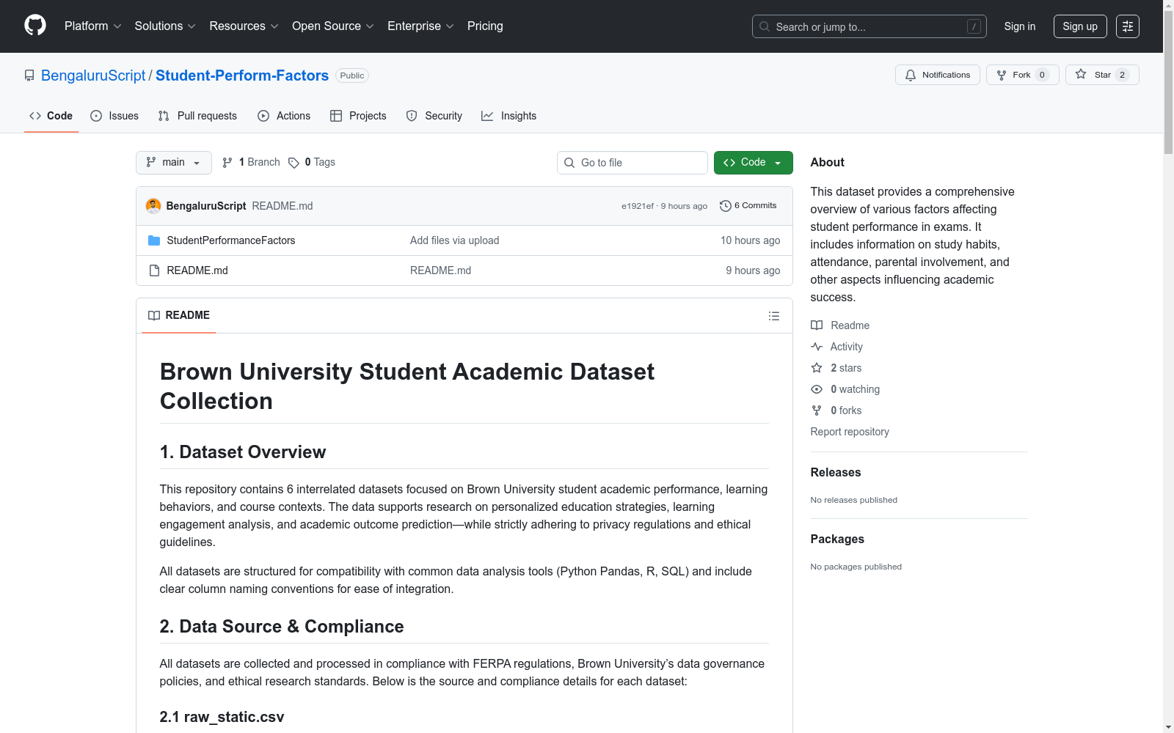Focus the Search or jump to field
The width and height of the screenshot is (1174, 733).
point(869,26)
